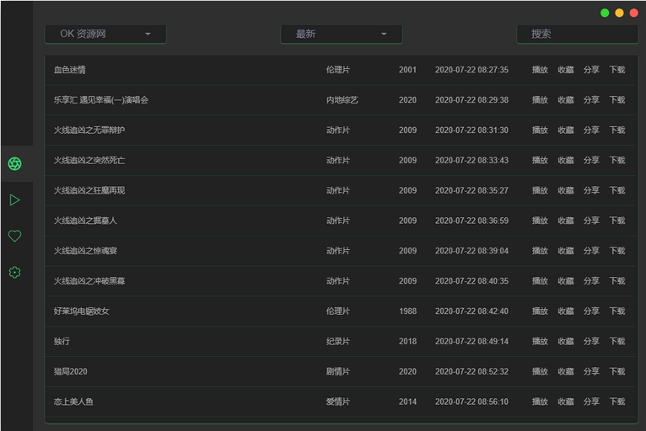Select the 猎局2020 title
This screenshot has width=646, height=431.
click(71, 371)
